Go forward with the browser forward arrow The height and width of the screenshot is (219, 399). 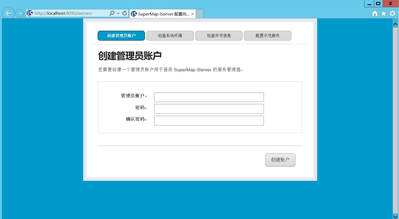pyautogui.click(x=20, y=13)
